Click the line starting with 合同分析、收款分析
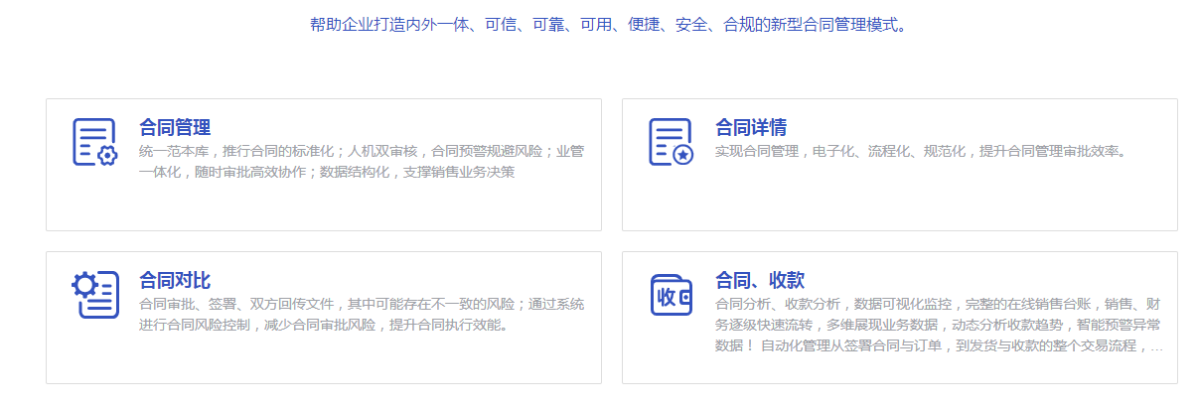This screenshot has width=1198, height=409. (937, 305)
